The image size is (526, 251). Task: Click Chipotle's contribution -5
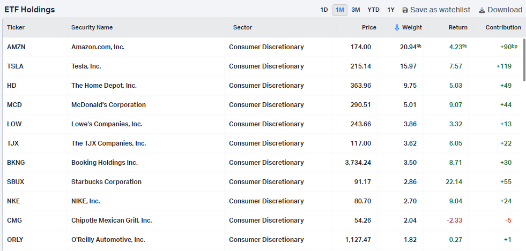[508, 220]
